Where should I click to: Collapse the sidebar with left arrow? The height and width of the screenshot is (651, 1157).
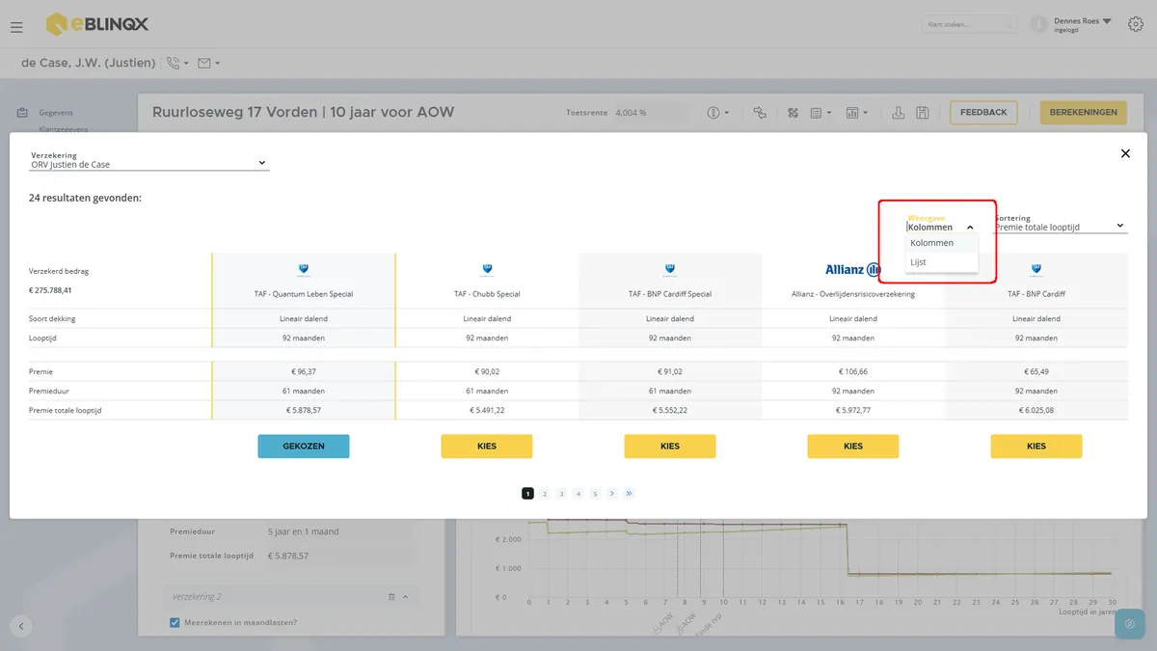pos(21,626)
